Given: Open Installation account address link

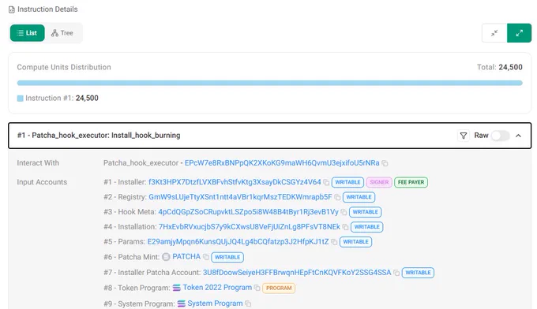Looking at the screenshot, I should coord(250,227).
